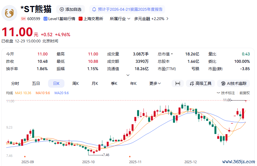Toggle 前复权 price adjustment
257x166 pixels.
pyautogui.click(x=245, y=93)
